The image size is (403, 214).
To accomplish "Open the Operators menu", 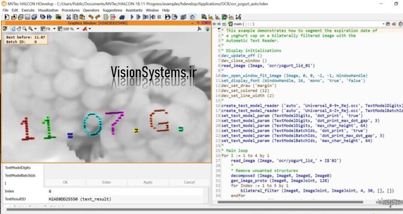I will tap(91, 10).
